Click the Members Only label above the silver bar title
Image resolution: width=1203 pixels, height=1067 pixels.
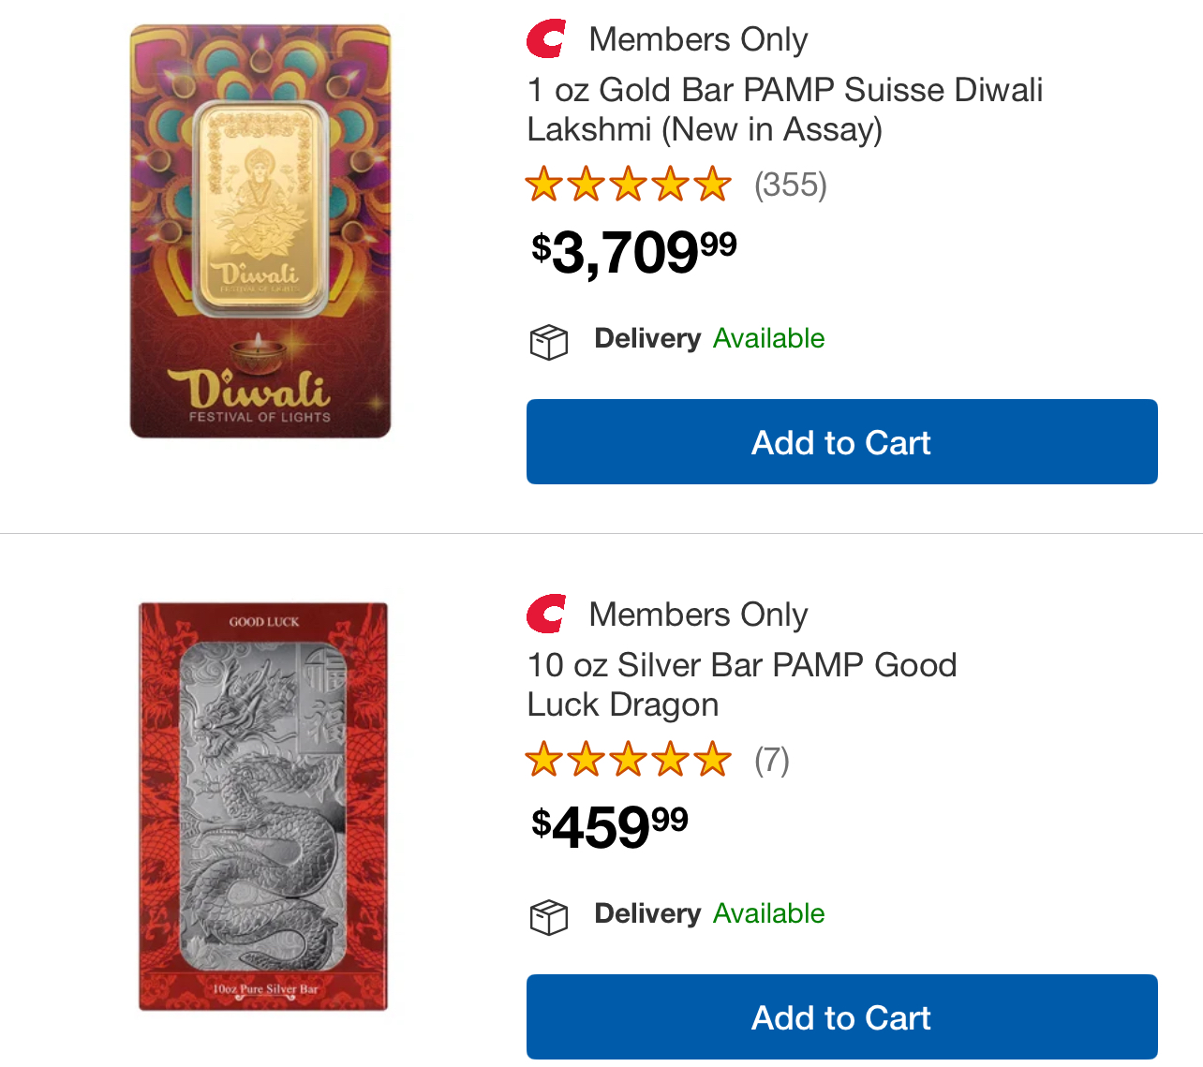(698, 615)
